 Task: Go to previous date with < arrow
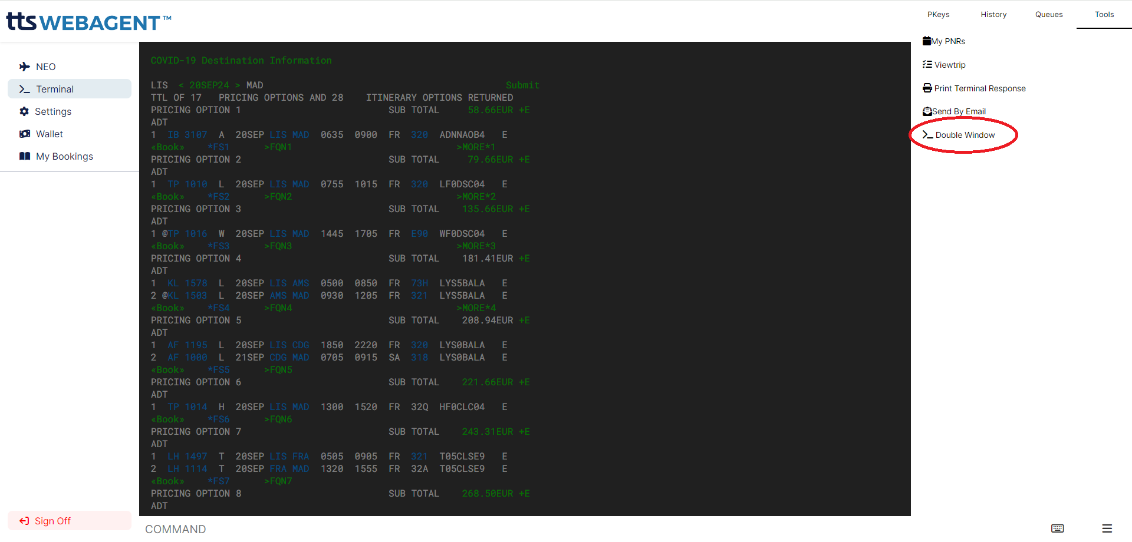pyautogui.click(x=181, y=85)
